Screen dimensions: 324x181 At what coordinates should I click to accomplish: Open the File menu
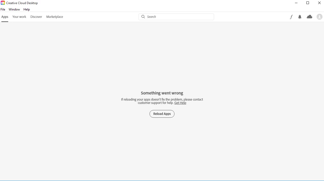click(3, 9)
